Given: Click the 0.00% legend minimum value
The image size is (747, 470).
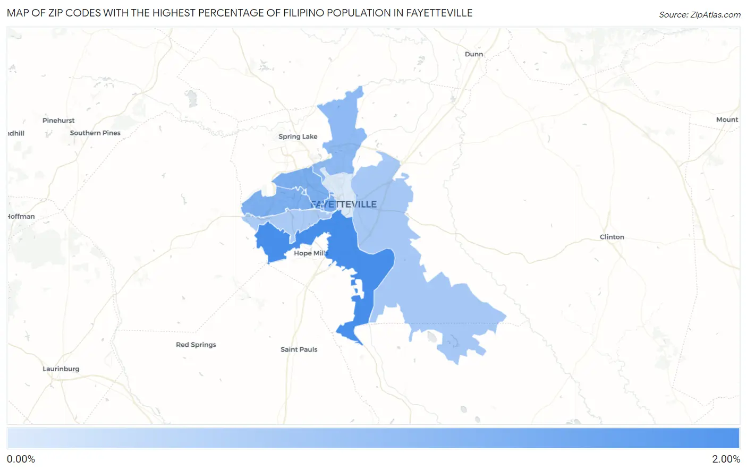Looking at the screenshot, I should point(21,459).
